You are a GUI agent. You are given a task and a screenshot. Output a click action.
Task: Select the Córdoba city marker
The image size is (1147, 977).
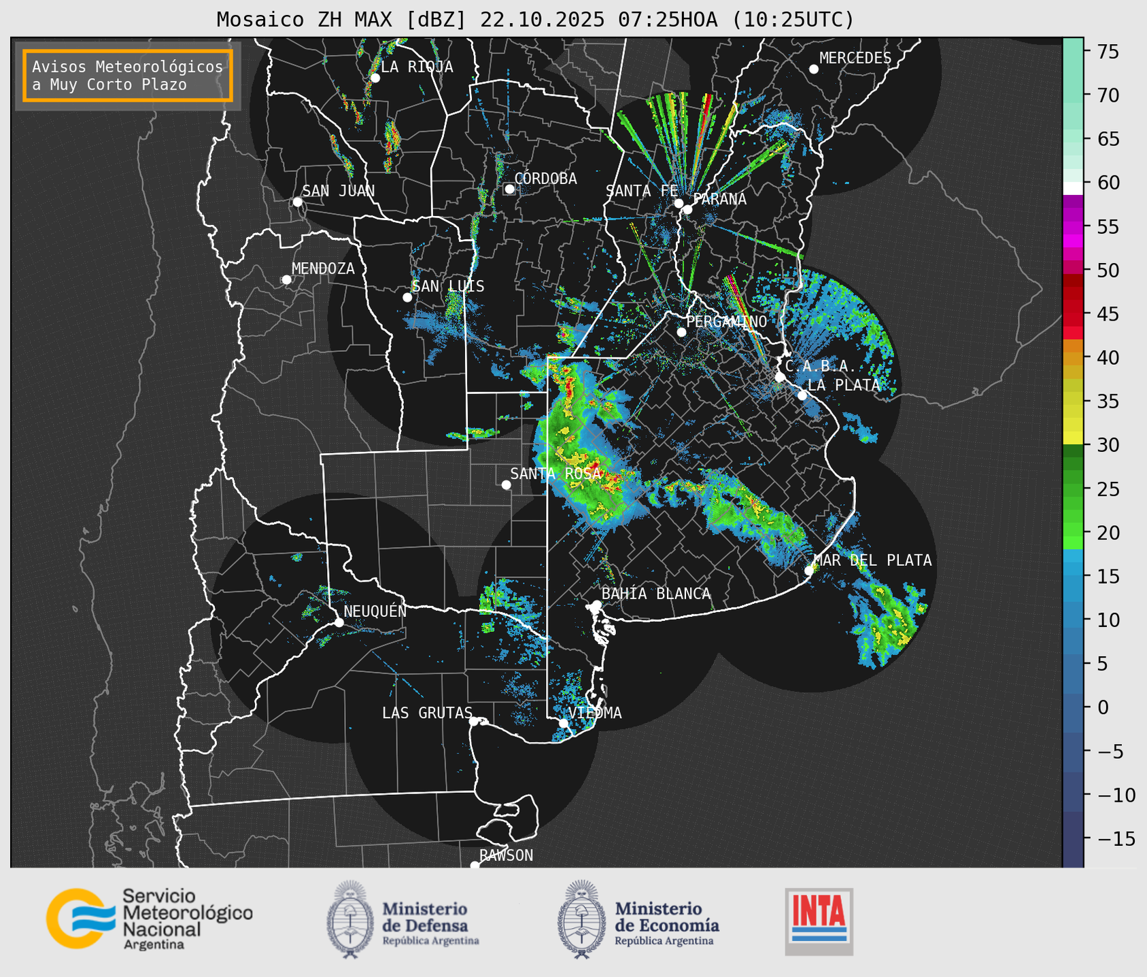click(x=509, y=189)
